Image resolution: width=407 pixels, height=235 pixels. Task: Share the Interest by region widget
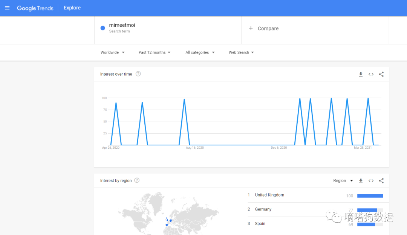click(381, 181)
